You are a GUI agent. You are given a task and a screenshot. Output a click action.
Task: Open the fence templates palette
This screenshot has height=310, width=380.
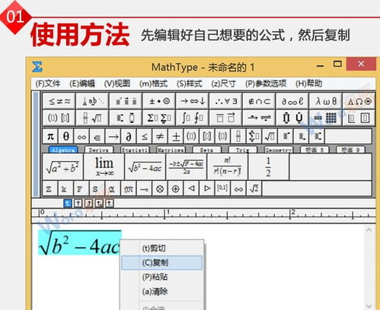coord(59,118)
